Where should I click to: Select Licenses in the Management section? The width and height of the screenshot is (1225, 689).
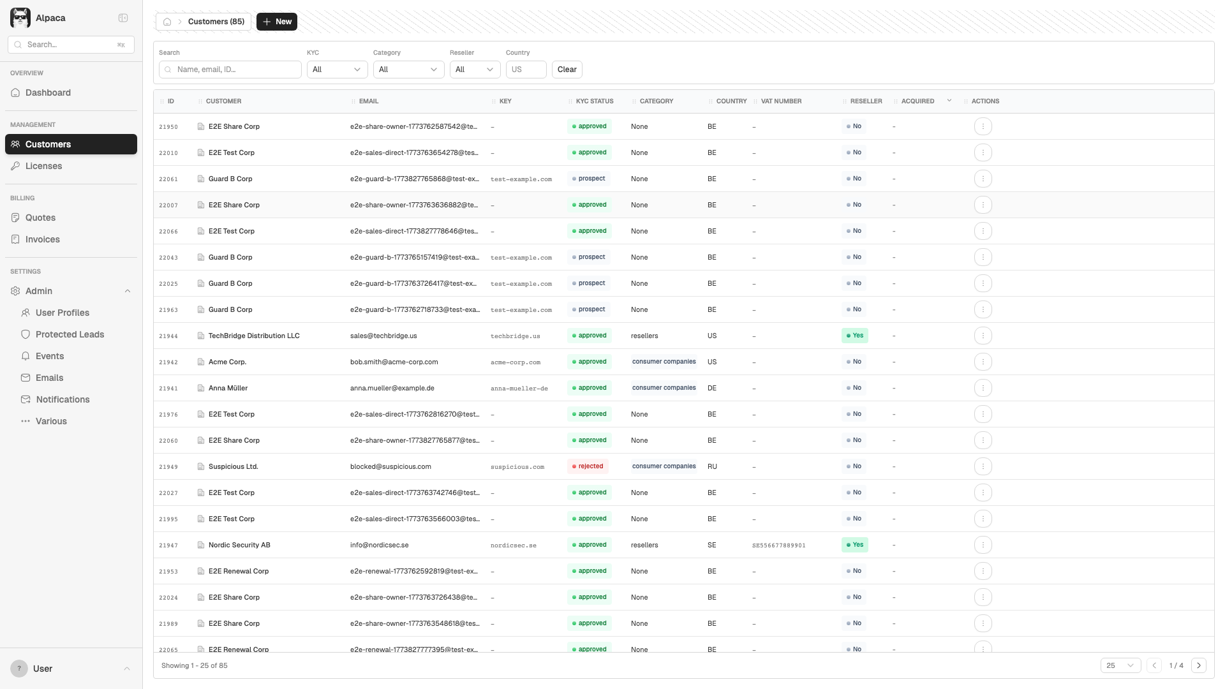[43, 166]
